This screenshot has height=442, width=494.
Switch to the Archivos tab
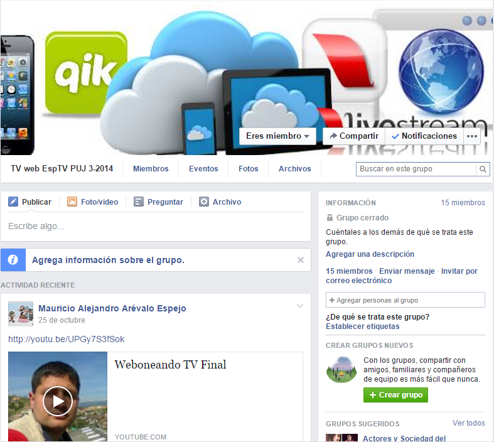pyautogui.click(x=294, y=168)
